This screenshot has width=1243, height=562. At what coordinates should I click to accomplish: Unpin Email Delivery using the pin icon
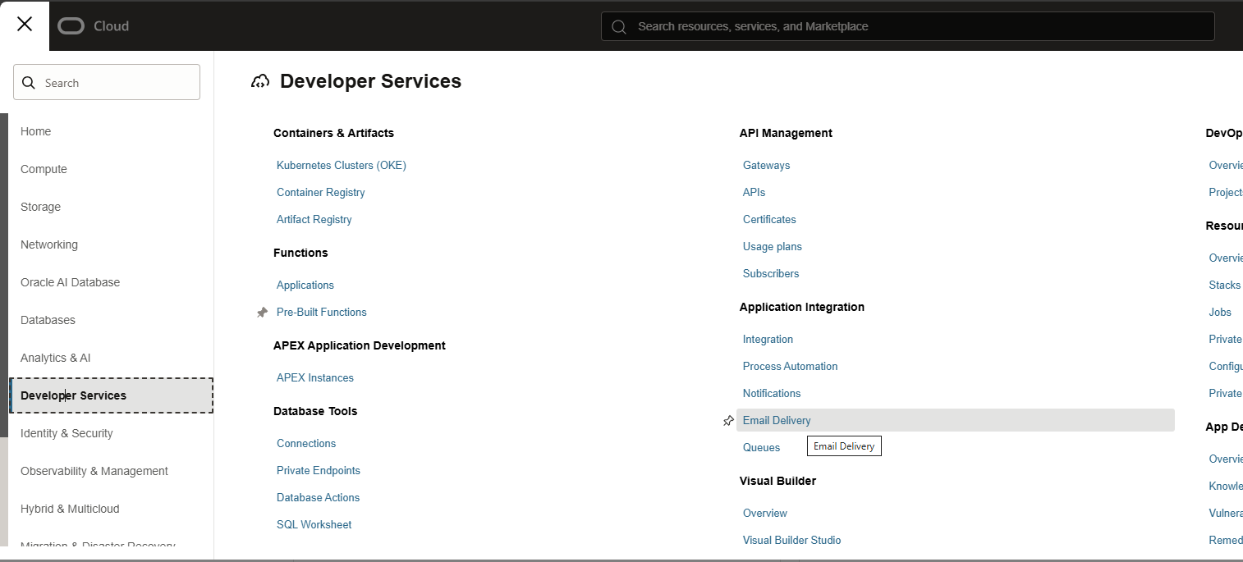point(727,421)
